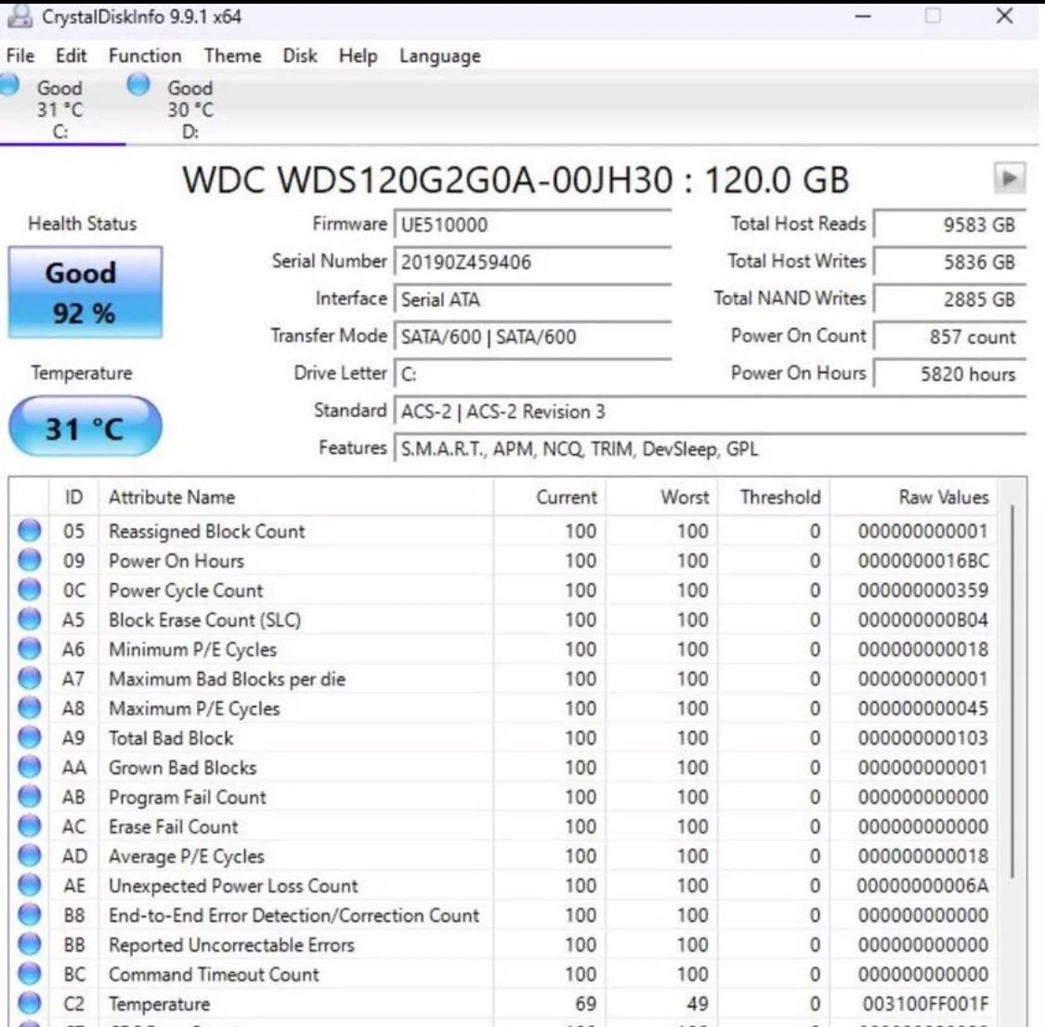Click the Total Host Writes value 5836 GB

coord(949,263)
